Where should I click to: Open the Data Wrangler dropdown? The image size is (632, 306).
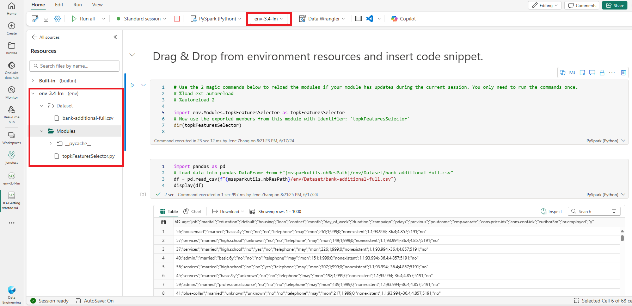pos(322,19)
